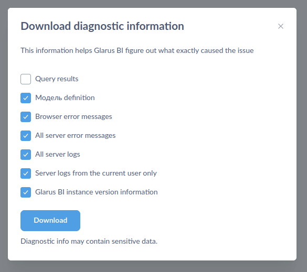Viewport: 307px width, 272px height.
Task: Click the sensitive data warning text
Action: tap(89, 241)
